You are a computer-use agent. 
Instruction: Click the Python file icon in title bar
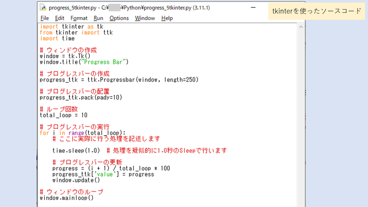pos(43,7)
